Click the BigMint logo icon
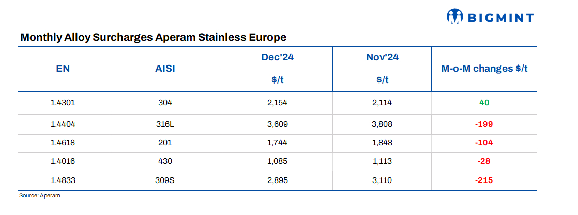The image size is (578, 215). pos(454,16)
